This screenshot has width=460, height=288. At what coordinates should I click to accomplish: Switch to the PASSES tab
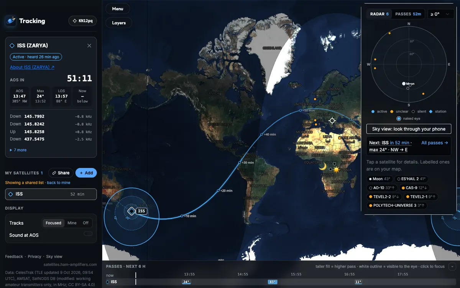tap(408, 14)
